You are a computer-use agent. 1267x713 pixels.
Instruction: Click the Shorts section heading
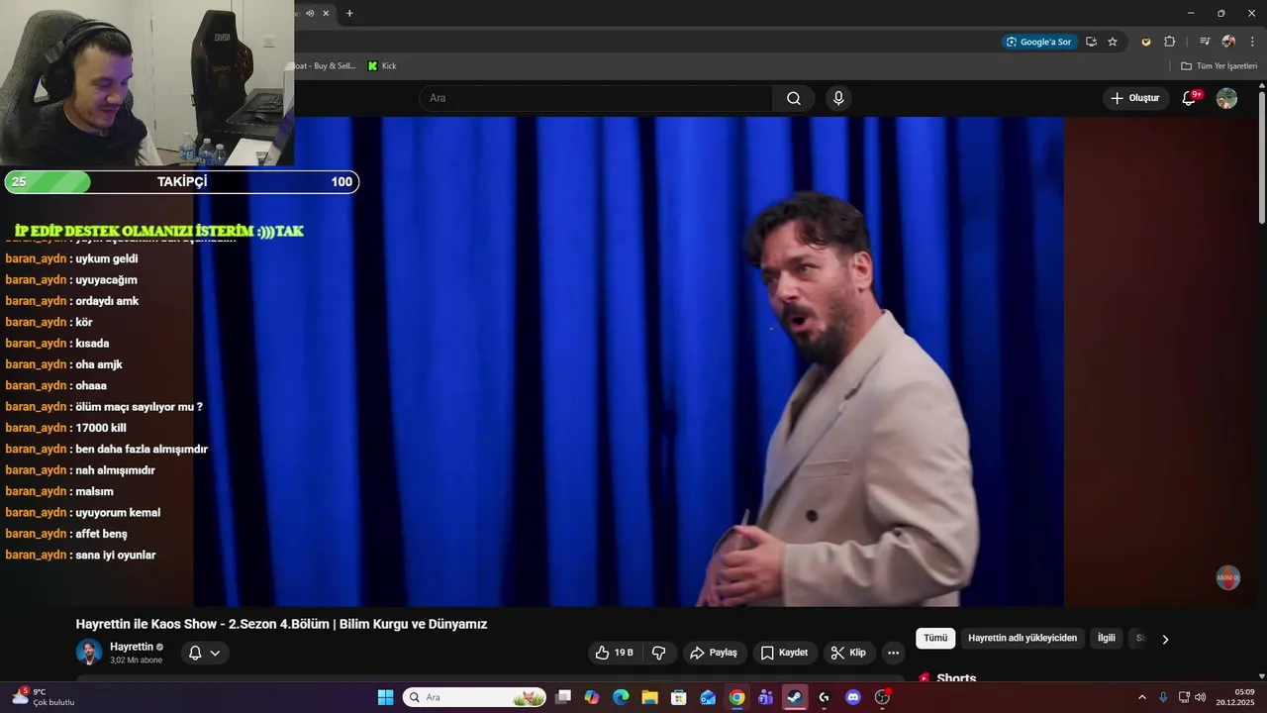[x=956, y=678]
